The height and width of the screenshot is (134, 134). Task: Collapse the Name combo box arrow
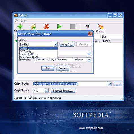coord(56,44)
